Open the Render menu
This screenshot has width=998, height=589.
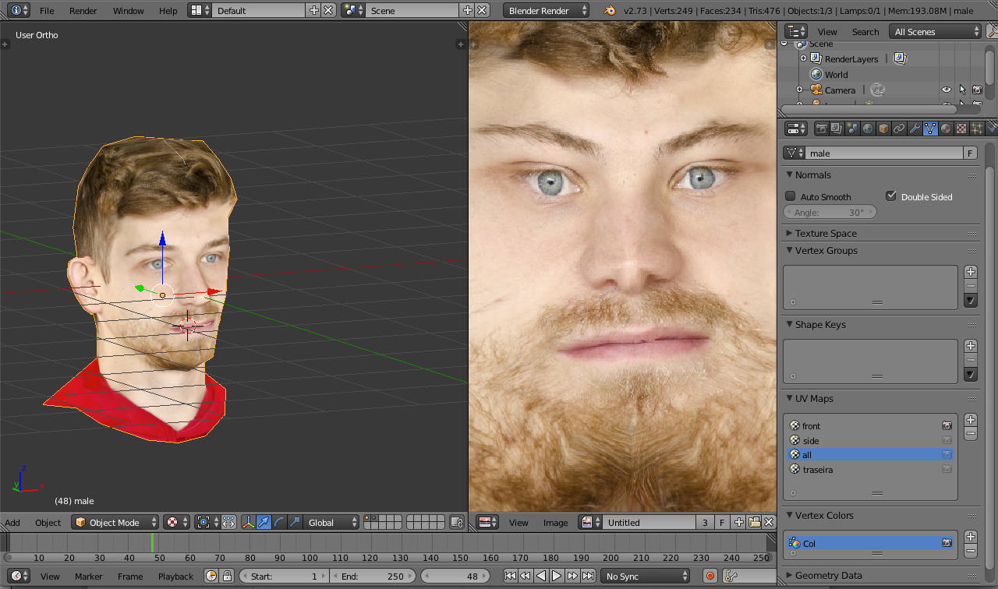click(83, 11)
